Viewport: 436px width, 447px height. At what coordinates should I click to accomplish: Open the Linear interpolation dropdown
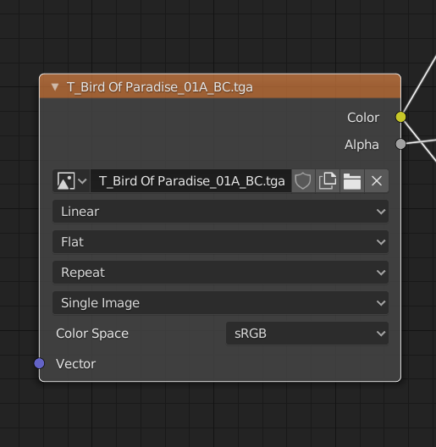(220, 212)
